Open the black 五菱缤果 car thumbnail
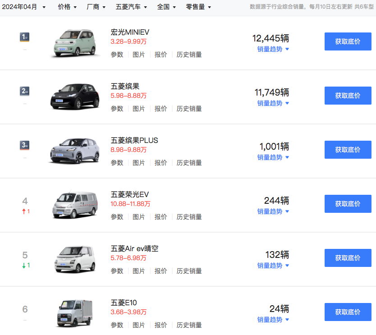The image size is (376, 335). click(x=75, y=96)
